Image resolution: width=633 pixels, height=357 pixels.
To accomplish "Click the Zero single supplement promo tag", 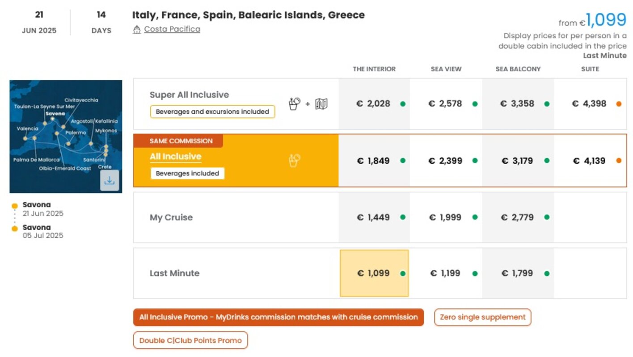I will [483, 317].
